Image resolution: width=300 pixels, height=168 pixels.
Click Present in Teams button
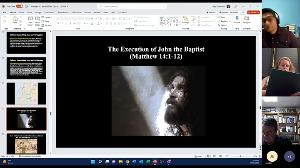229,12
